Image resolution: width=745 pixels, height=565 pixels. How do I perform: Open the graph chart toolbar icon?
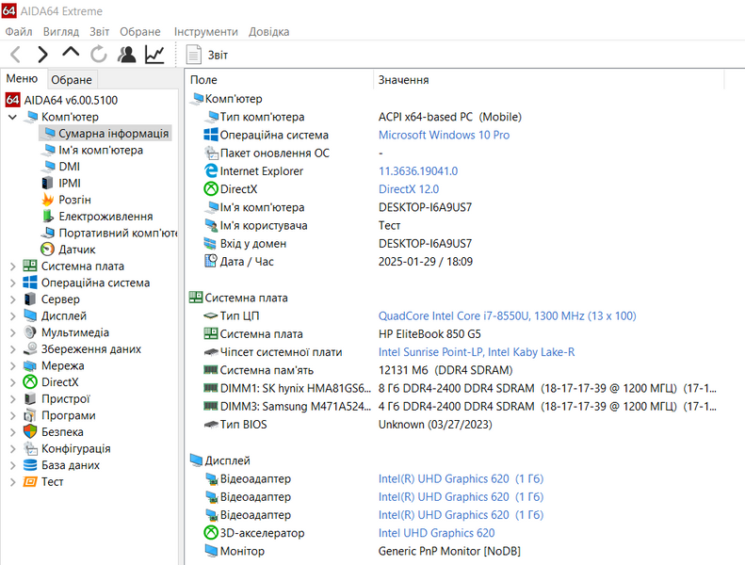pyautogui.click(x=154, y=55)
